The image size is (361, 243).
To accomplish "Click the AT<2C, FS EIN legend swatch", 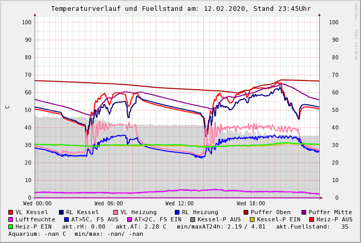I will pyautogui.click(x=130, y=219).
